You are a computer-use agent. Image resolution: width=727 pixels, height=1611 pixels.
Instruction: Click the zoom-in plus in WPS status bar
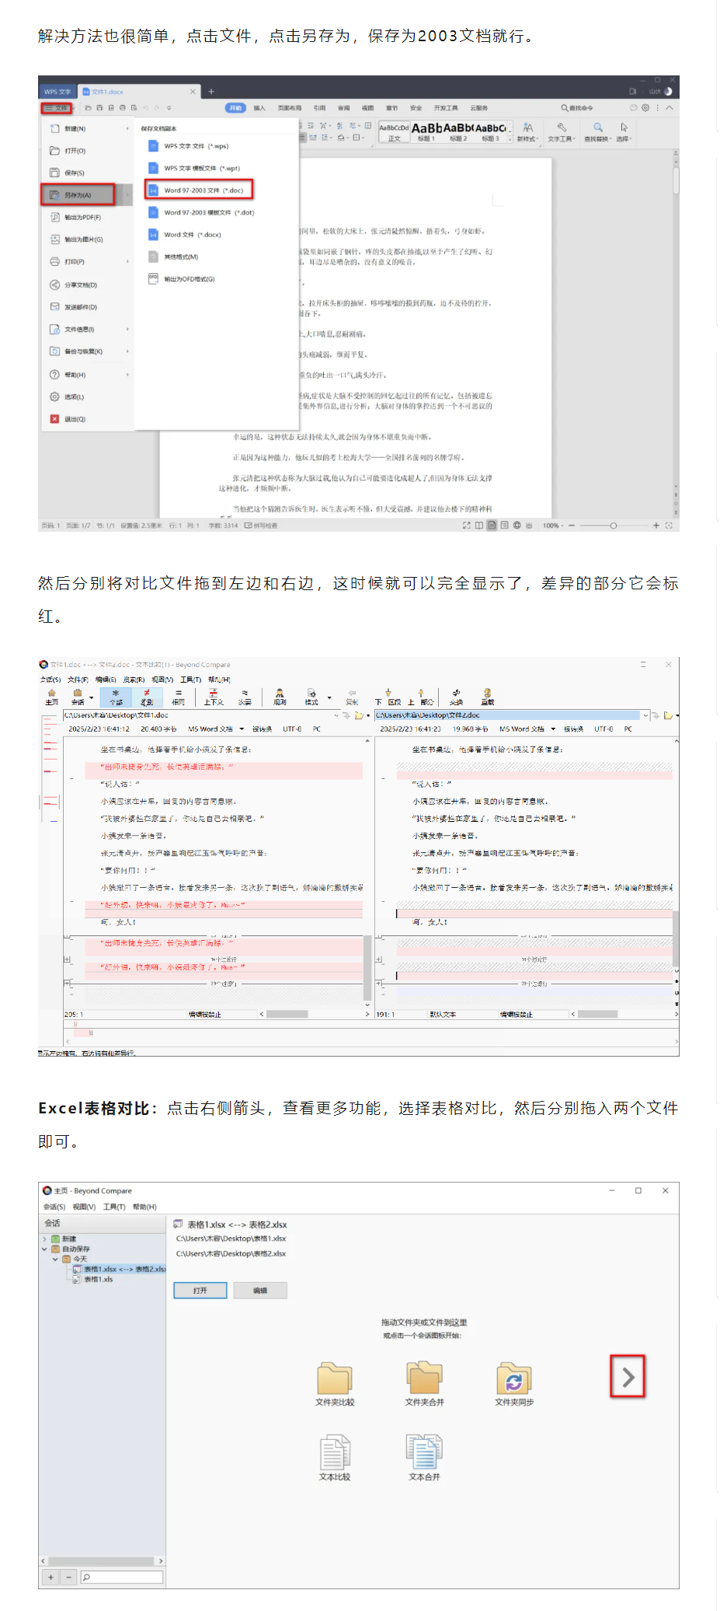click(656, 526)
